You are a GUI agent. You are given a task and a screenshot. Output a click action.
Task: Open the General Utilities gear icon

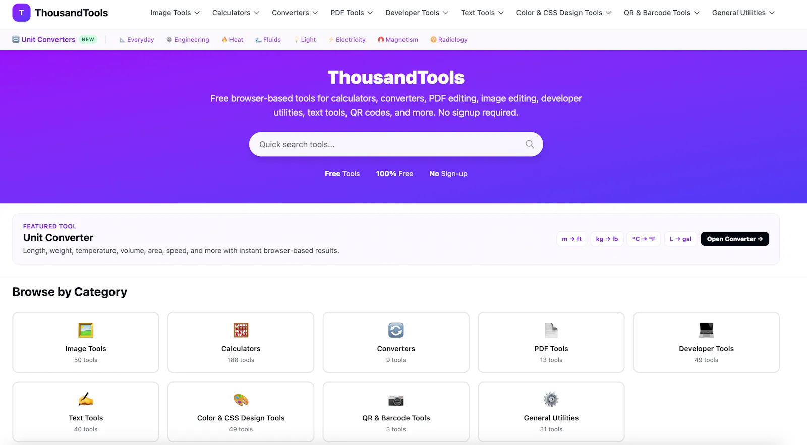[x=551, y=400]
